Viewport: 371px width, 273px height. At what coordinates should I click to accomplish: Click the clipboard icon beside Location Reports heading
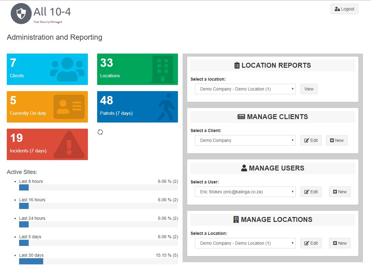pyautogui.click(x=237, y=65)
